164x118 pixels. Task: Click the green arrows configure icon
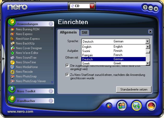click(x=137, y=106)
